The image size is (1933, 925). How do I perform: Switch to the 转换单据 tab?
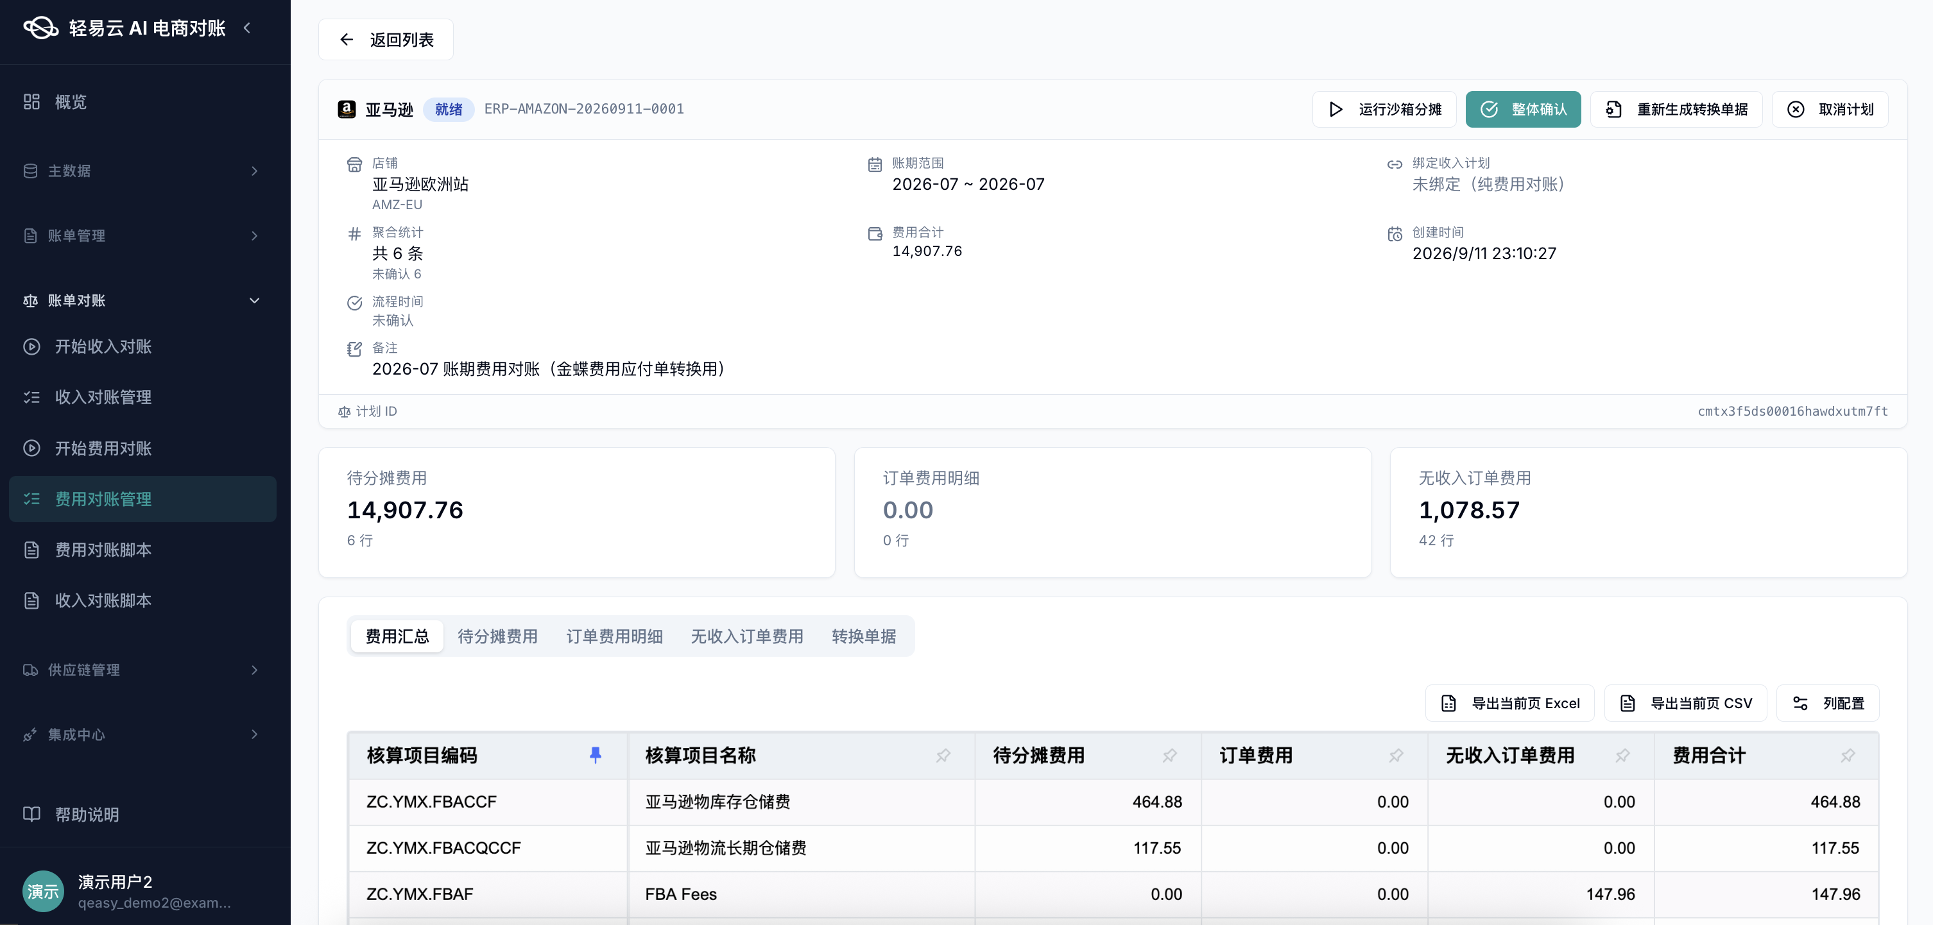(x=864, y=636)
